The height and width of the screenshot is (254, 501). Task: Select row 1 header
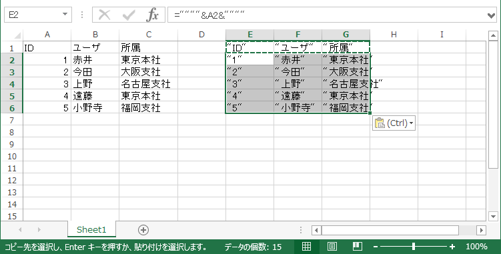12,48
